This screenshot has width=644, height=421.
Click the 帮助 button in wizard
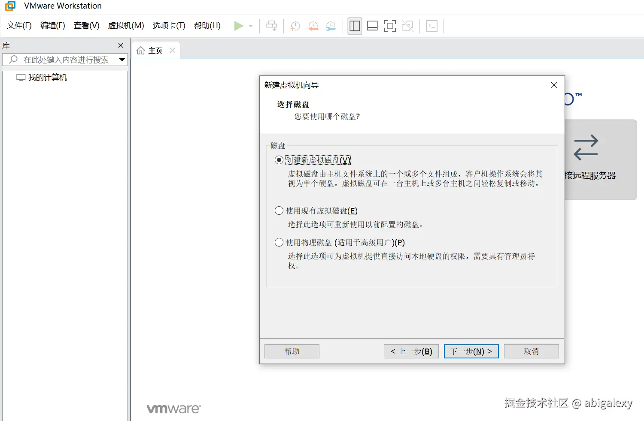292,351
